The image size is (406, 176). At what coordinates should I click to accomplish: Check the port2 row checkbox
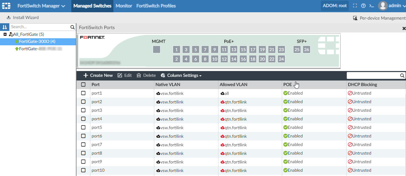tap(83, 102)
